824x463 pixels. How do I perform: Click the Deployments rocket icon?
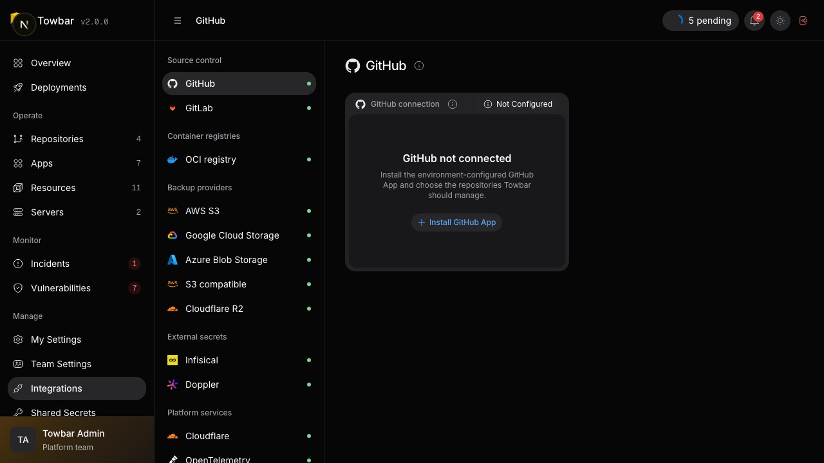pyautogui.click(x=18, y=87)
